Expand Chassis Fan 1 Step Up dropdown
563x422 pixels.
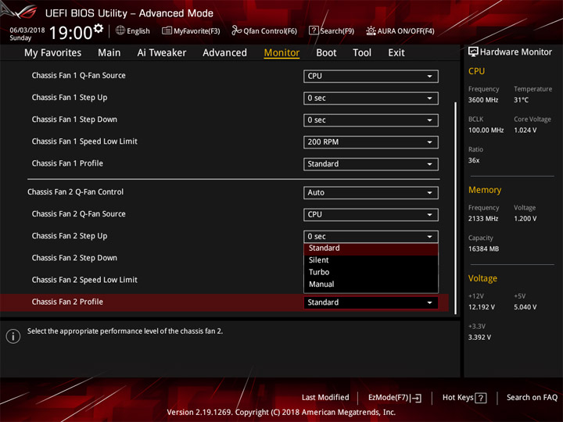tap(371, 98)
